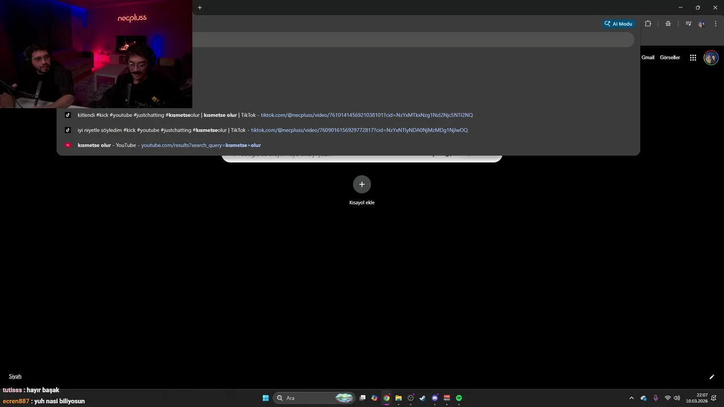Open the media controls music-list icon
Screen dimensions: 724x407
click(688, 24)
